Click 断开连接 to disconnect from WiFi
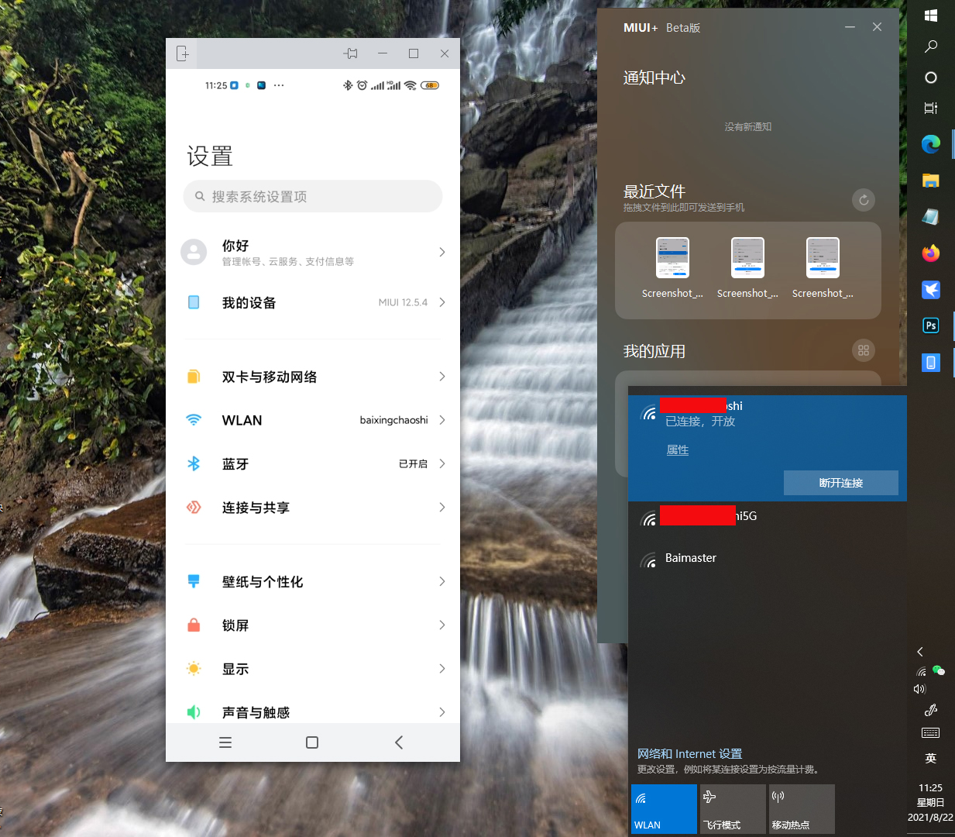Screen dimensions: 955x837 click(x=841, y=482)
